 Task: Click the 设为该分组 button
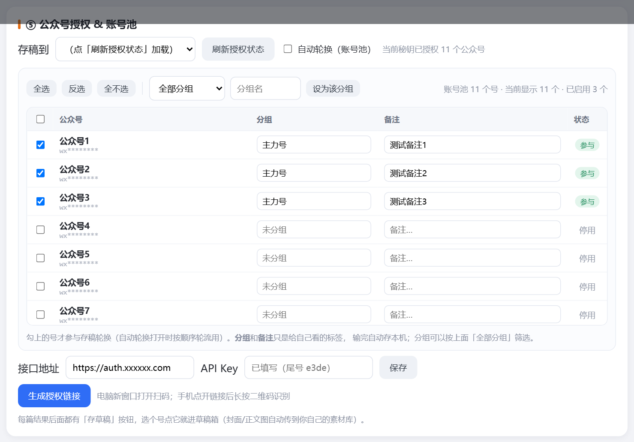point(333,89)
